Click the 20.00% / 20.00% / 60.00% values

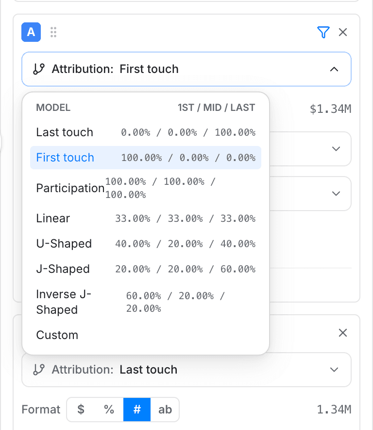(x=186, y=269)
